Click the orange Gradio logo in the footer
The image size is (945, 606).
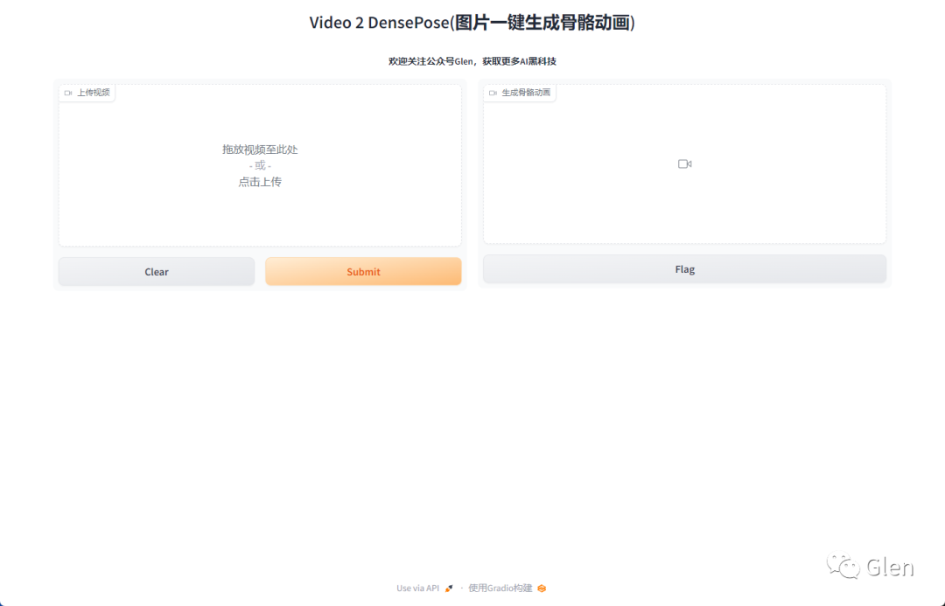(x=540, y=588)
